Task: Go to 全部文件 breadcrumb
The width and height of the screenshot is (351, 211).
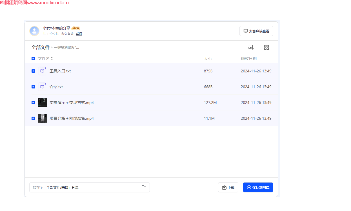Action: (41, 47)
